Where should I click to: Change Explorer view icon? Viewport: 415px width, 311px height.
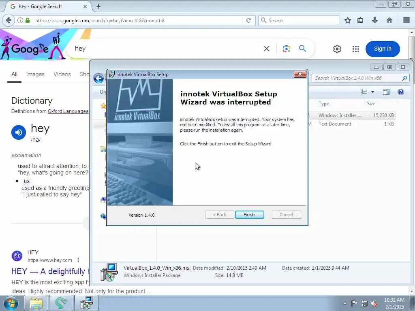[364, 92]
